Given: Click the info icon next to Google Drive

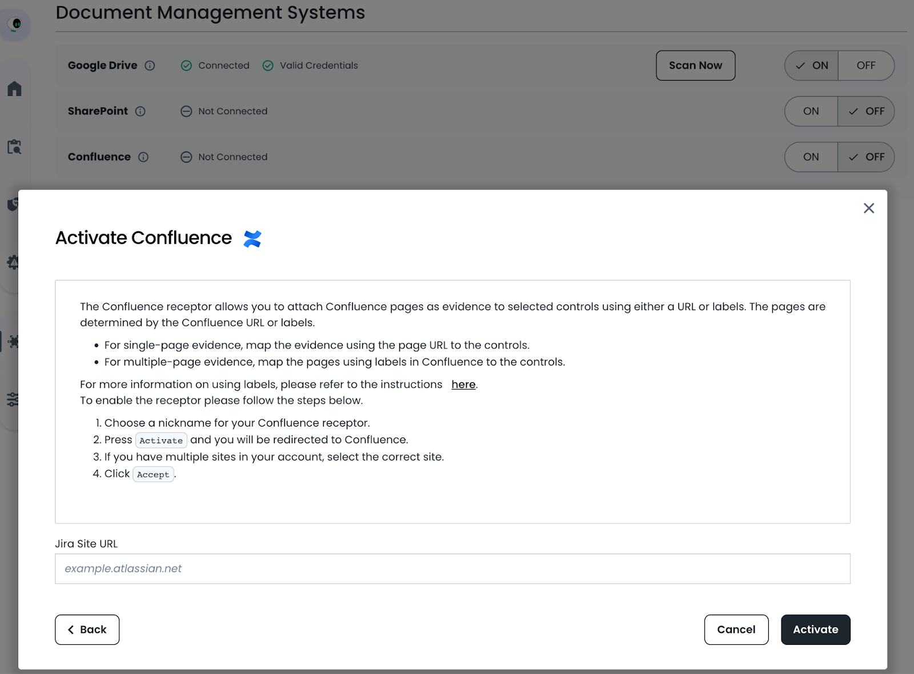Looking at the screenshot, I should [x=150, y=66].
